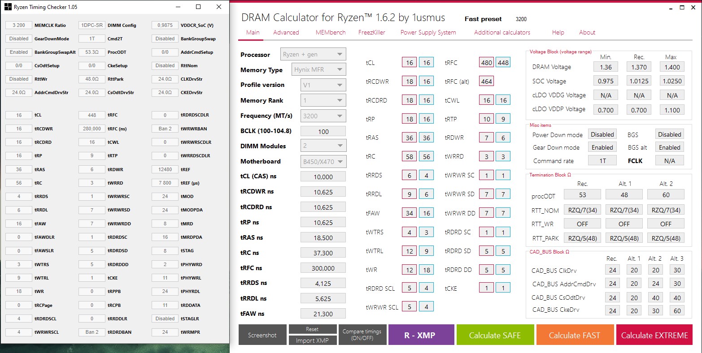The image size is (702, 353).
Task: Select the RTT_WR Rec. value OFF
Action: tap(582, 224)
